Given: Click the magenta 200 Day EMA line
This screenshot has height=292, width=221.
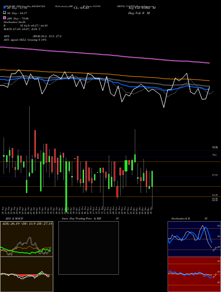Looking at the screenshot, I should pos(104,54).
